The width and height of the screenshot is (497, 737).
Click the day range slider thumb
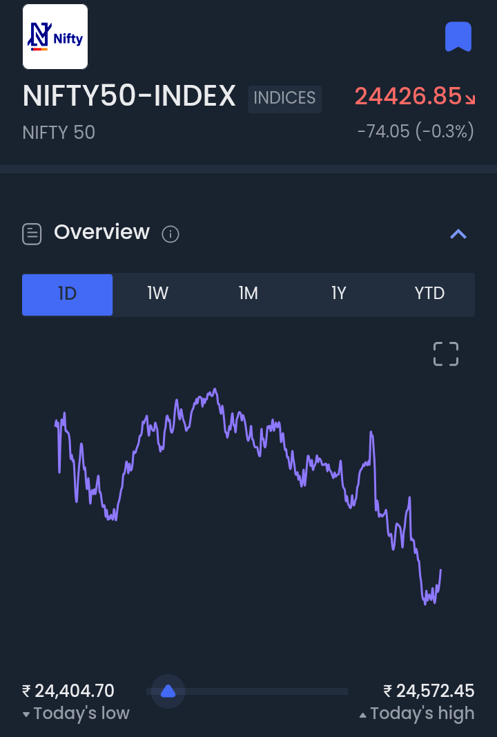tap(168, 691)
